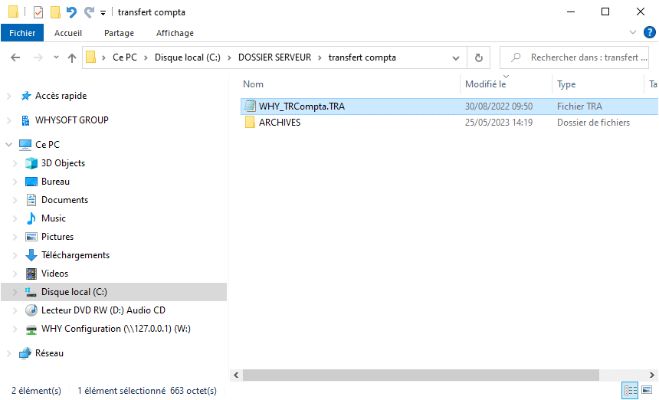Select Ce PC in navigation pane
Viewport: 659px width, 400px height.
coord(47,145)
